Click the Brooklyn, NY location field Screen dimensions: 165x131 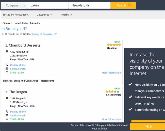[x=89, y=5]
